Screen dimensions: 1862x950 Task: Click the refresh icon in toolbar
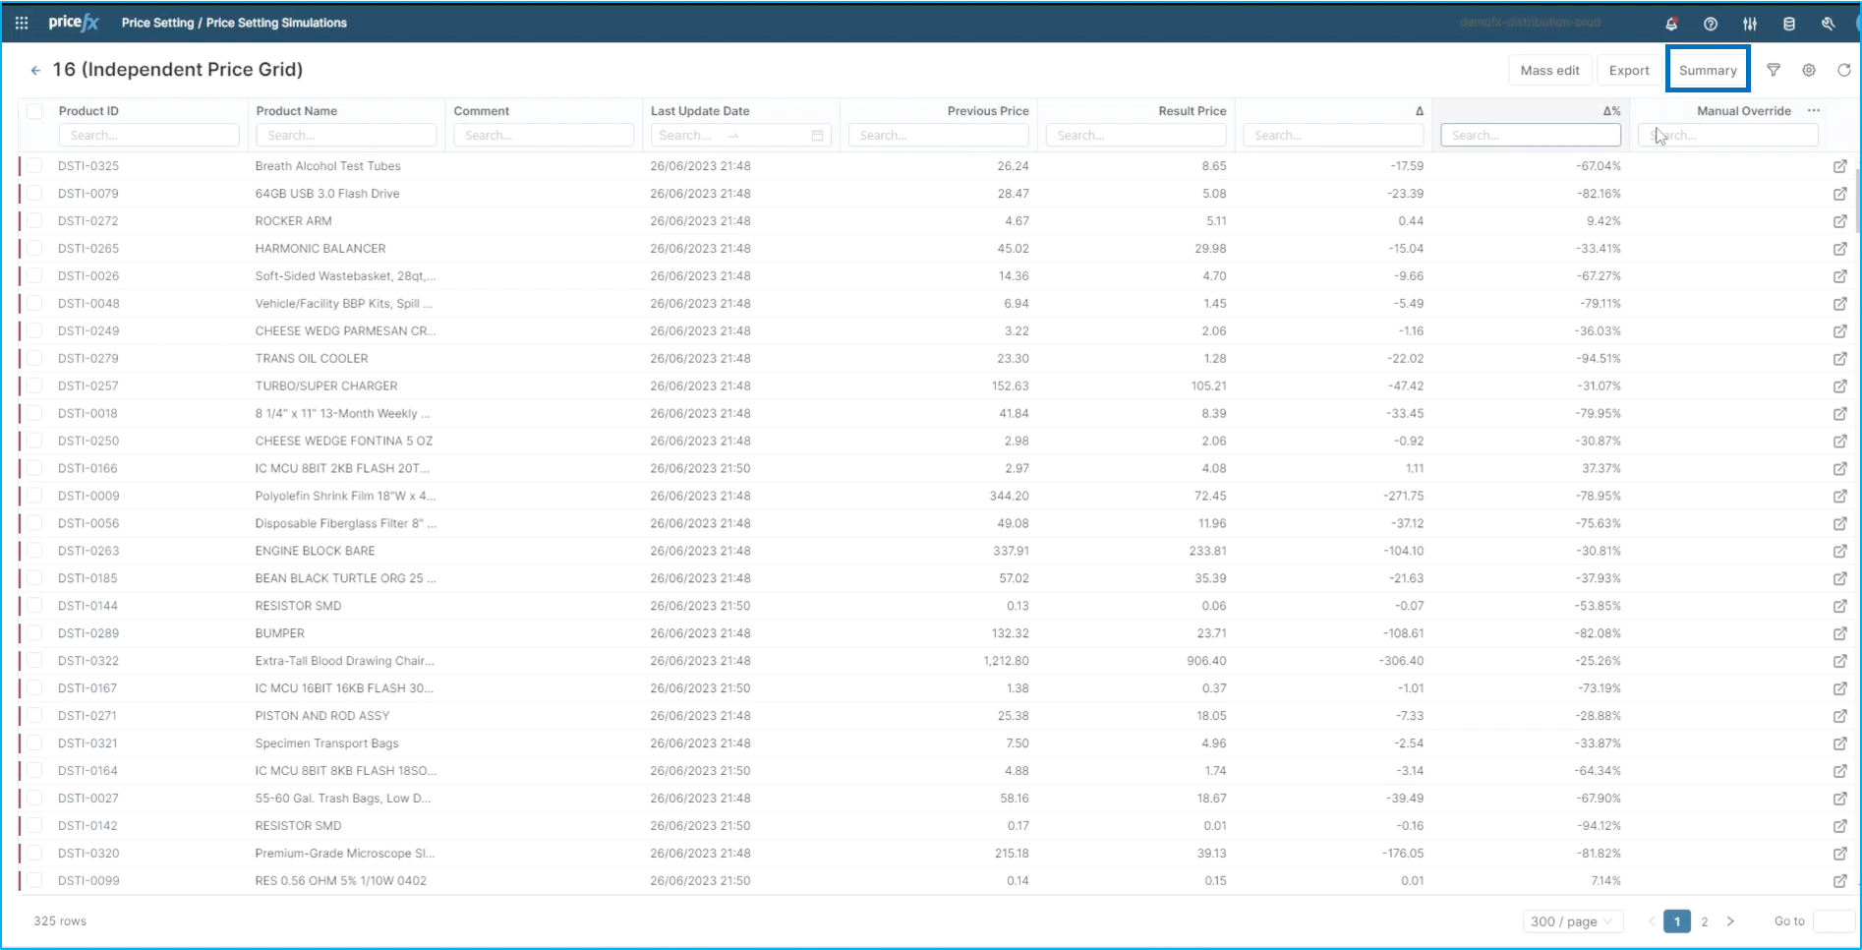(1844, 70)
